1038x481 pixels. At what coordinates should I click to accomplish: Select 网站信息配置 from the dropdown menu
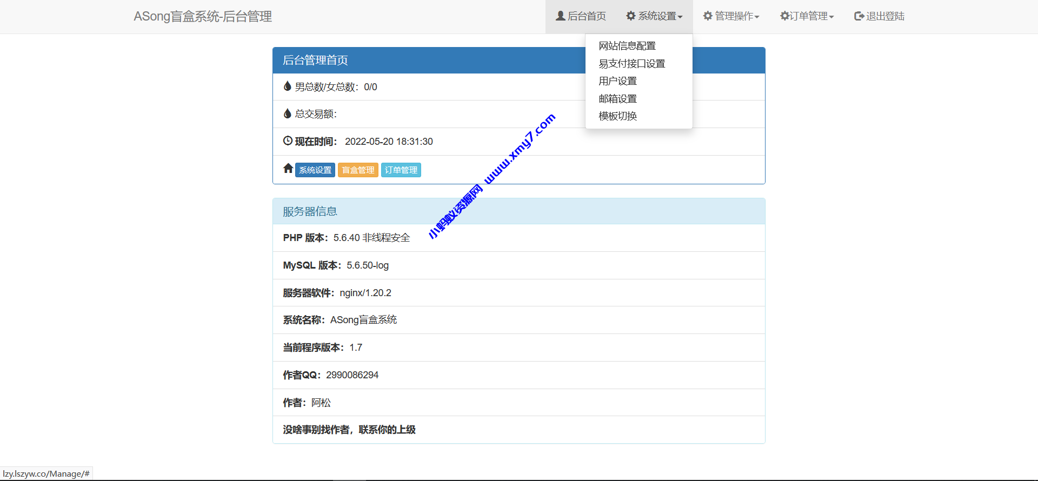point(627,46)
